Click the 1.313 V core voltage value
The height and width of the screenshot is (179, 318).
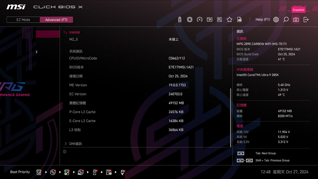283,90
